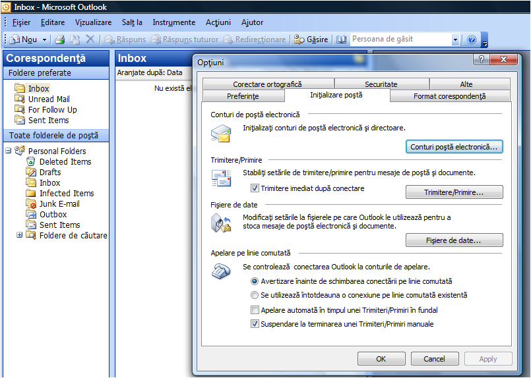Image resolution: width=531 pixels, height=378 pixels.
Task: Click the Persoana de găsit input field
Action: tap(401, 40)
